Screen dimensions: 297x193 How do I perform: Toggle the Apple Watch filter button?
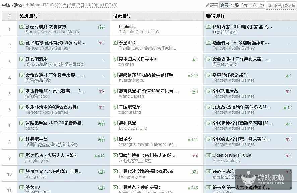point(252,5)
